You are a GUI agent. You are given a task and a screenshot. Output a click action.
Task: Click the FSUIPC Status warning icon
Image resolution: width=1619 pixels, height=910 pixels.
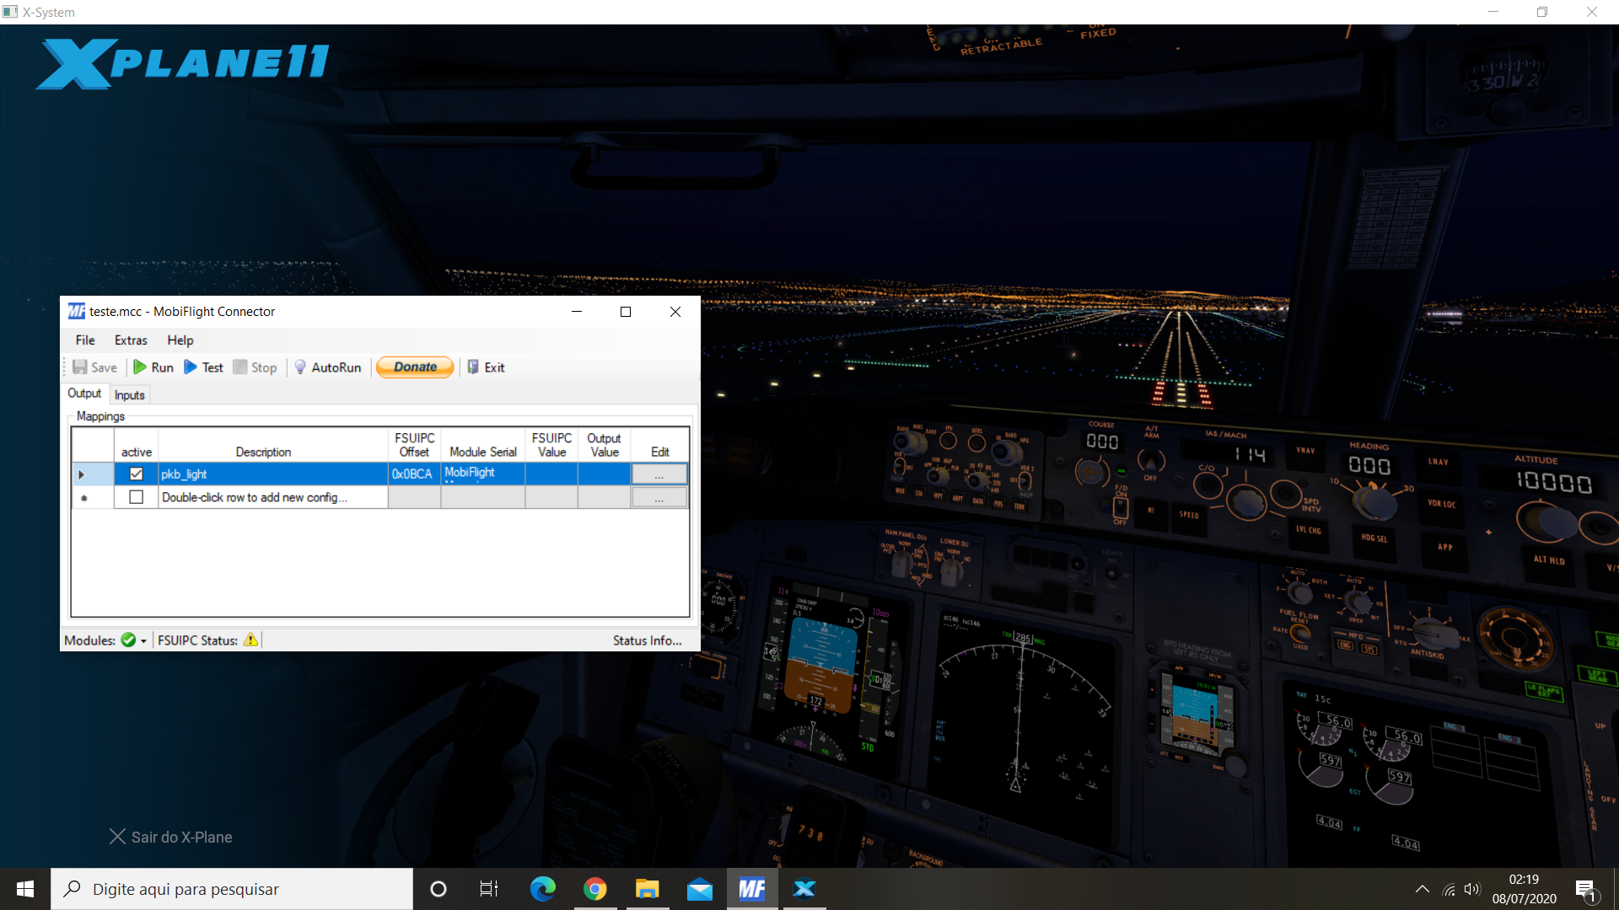250,640
